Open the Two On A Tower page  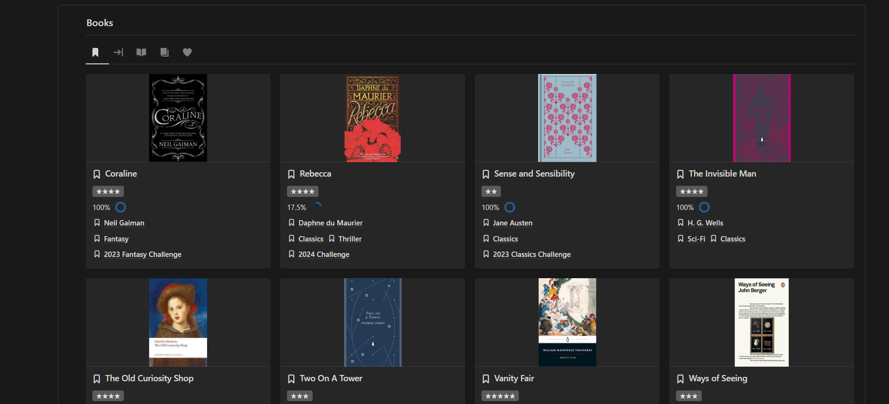331,378
